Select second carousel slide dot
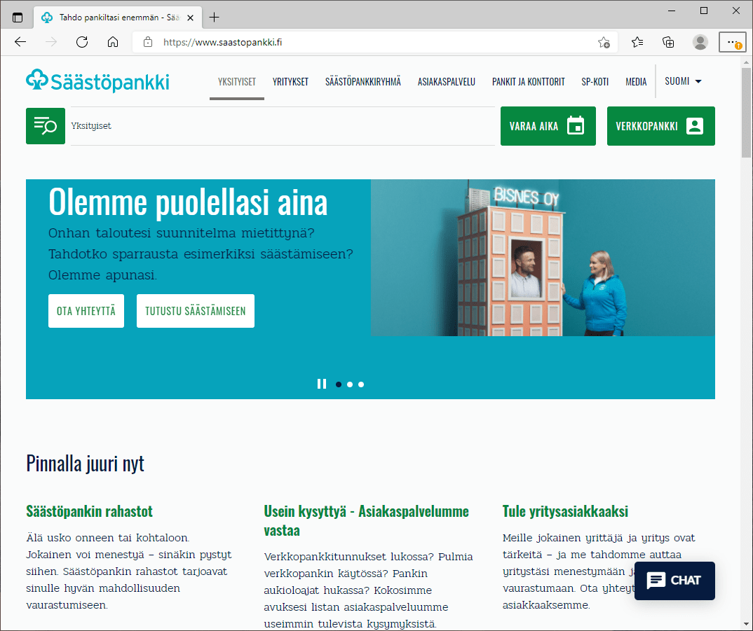This screenshot has width=753, height=631. (350, 384)
